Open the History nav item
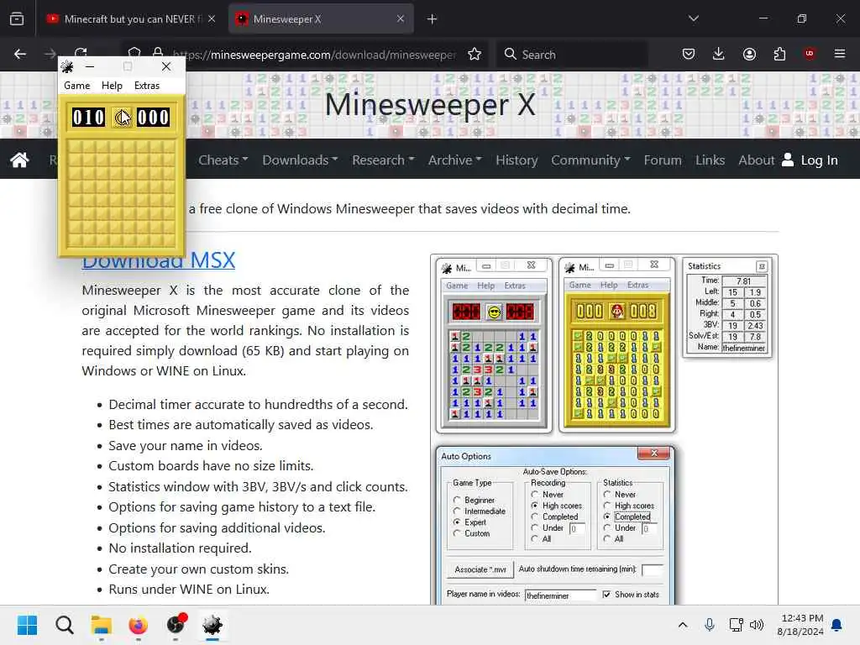The image size is (860, 645). (517, 160)
